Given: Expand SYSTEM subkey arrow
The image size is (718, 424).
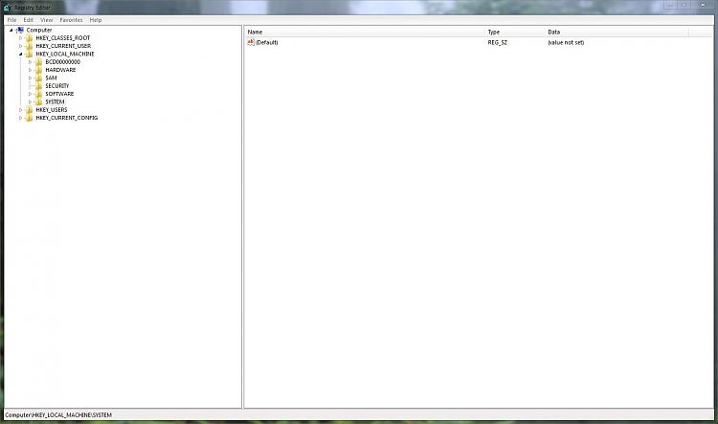Looking at the screenshot, I should (x=31, y=101).
